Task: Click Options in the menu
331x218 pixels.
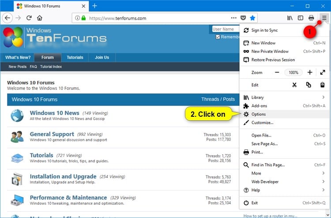Action: point(284,114)
